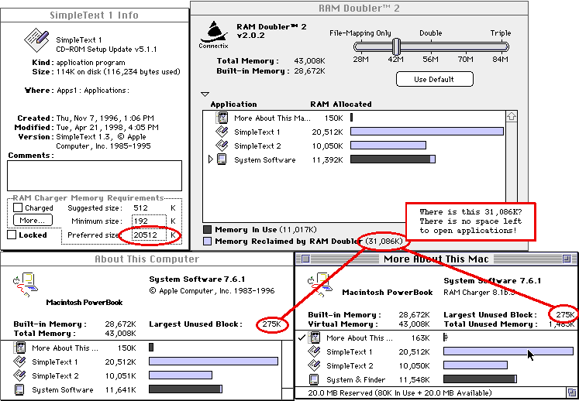Enable the Charged checkbox
Screen dimensions: 579x401
[18, 207]
